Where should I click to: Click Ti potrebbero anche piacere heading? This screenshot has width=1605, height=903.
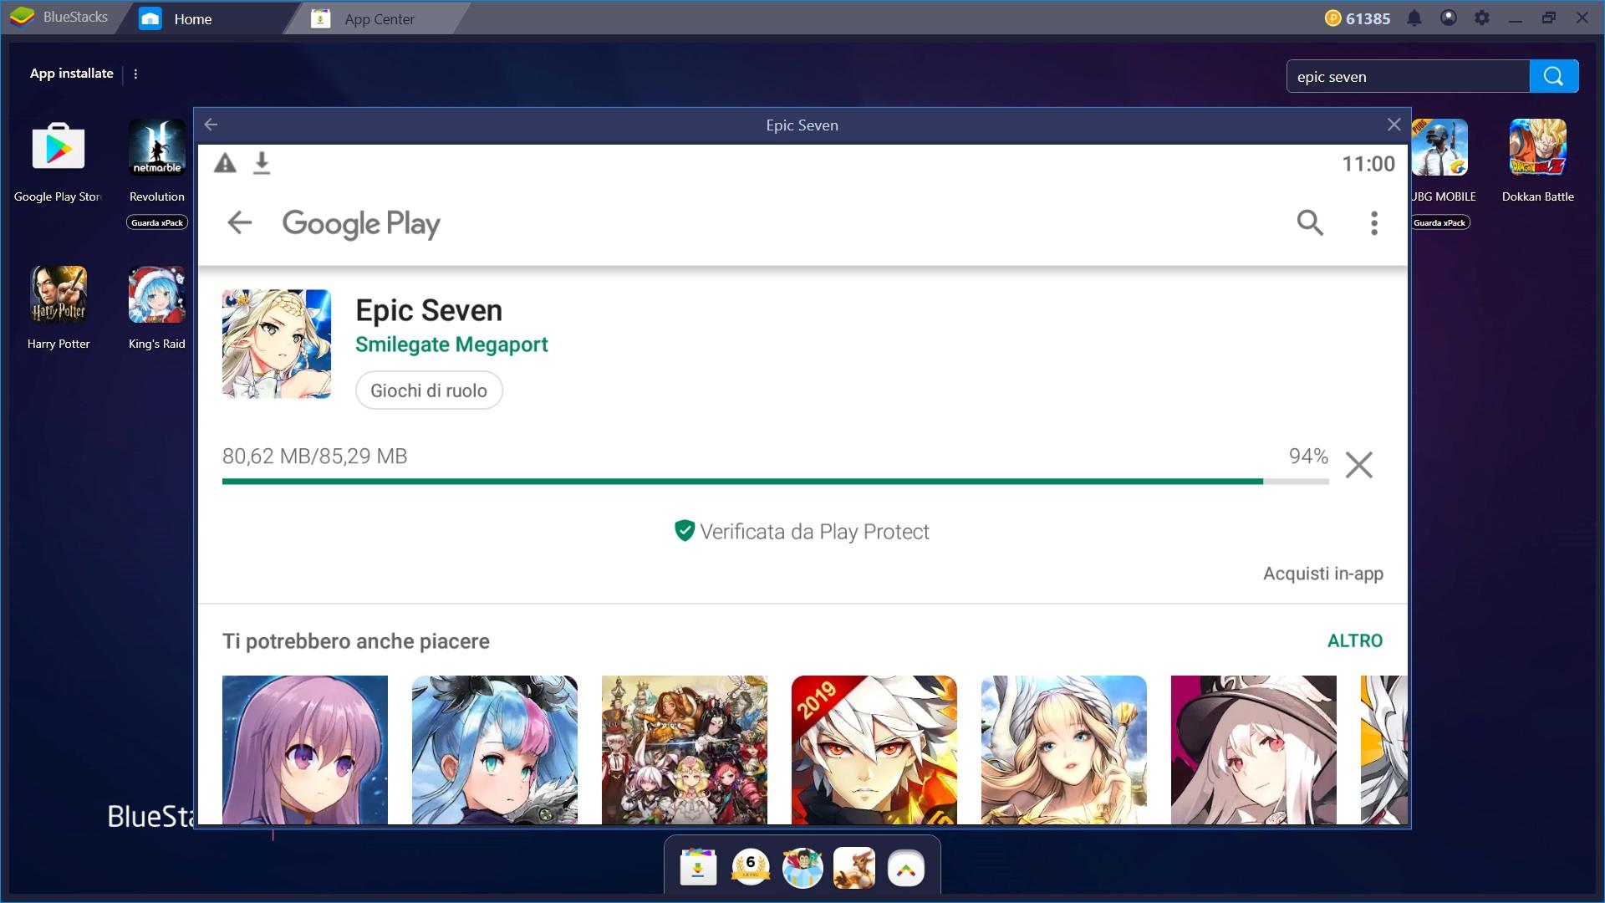pyautogui.click(x=356, y=641)
